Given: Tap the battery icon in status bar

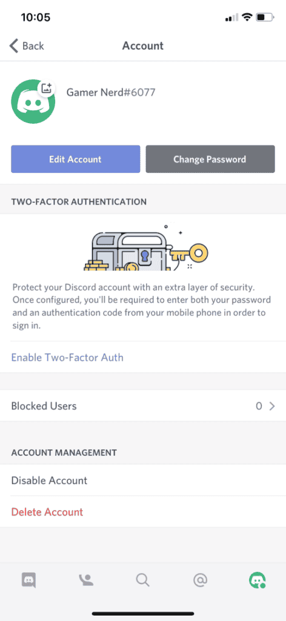Looking at the screenshot, I should [265, 18].
